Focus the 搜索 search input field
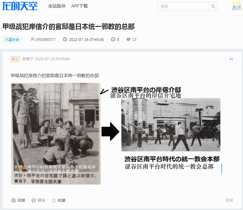 [183, 6]
